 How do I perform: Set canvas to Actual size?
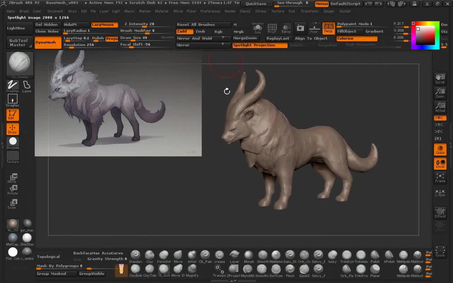click(440, 107)
